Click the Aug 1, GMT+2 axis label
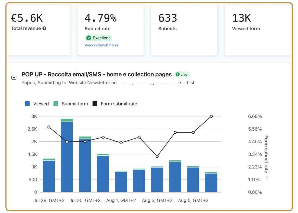The height and width of the screenshot is (213, 298). pyautogui.click(x=121, y=201)
